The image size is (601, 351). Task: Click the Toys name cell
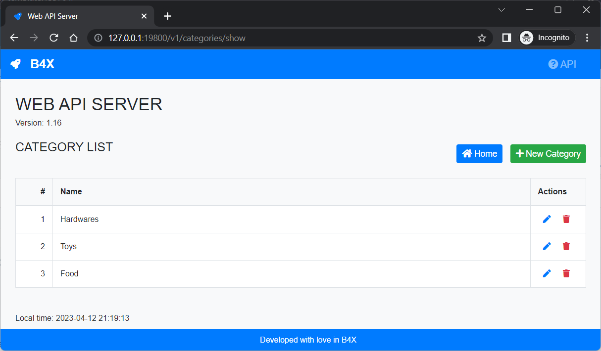[x=292, y=247]
